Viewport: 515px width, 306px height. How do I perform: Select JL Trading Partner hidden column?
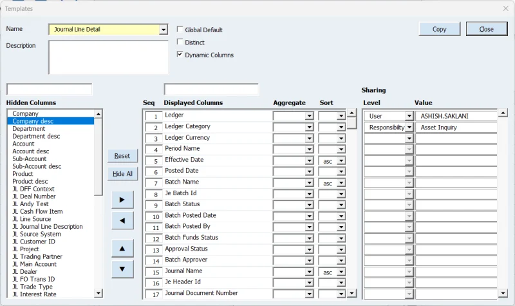tap(51, 256)
